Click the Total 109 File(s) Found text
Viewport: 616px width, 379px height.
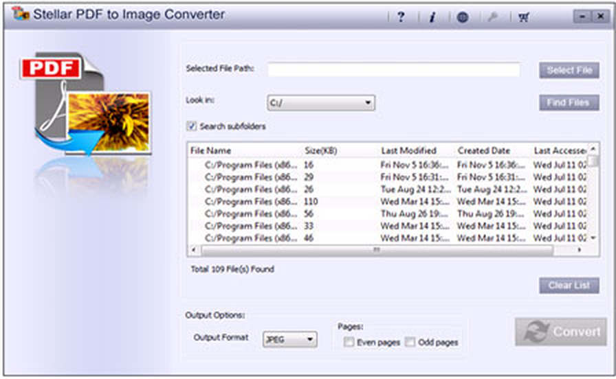232,269
